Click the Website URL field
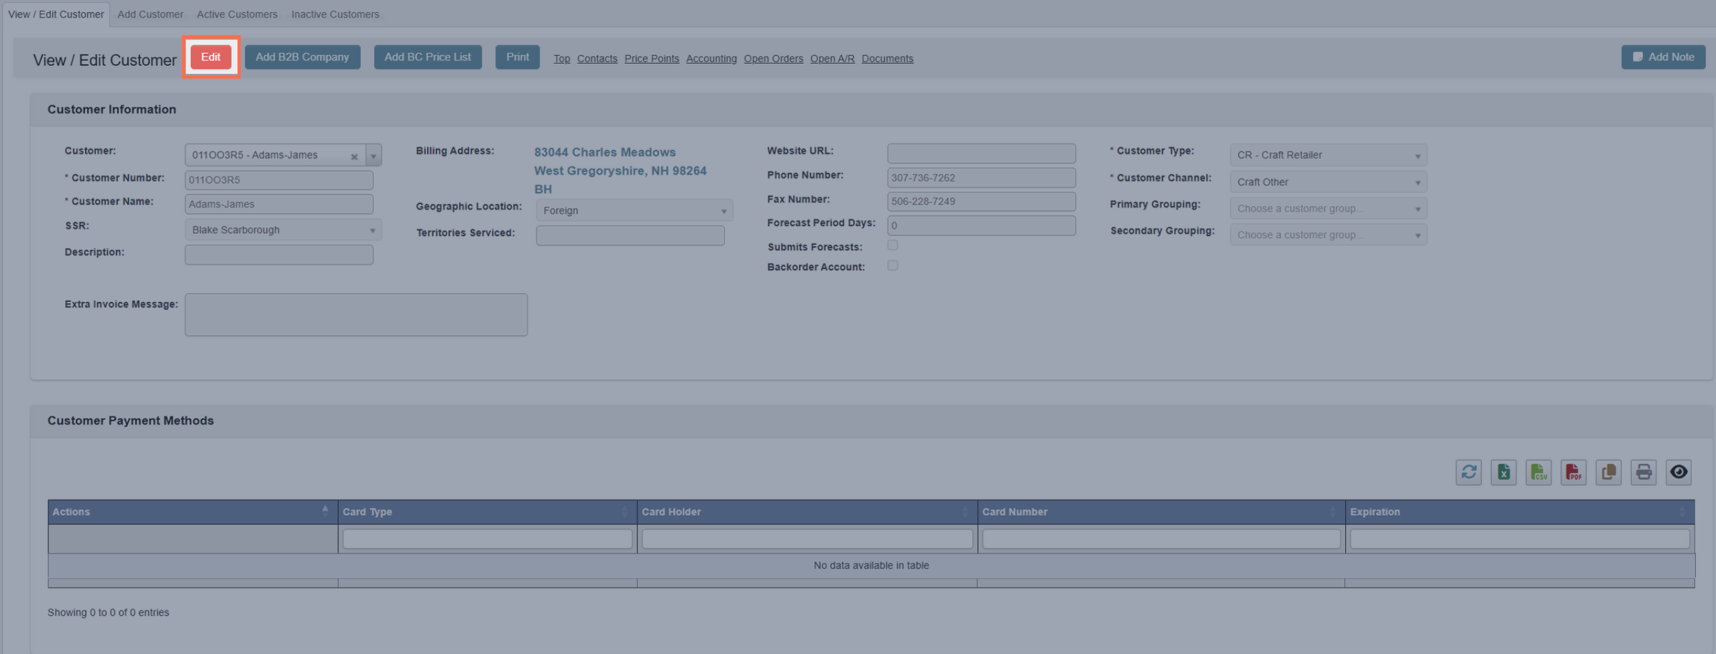This screenshot has width=1716, height=654. tap(981, 154)
